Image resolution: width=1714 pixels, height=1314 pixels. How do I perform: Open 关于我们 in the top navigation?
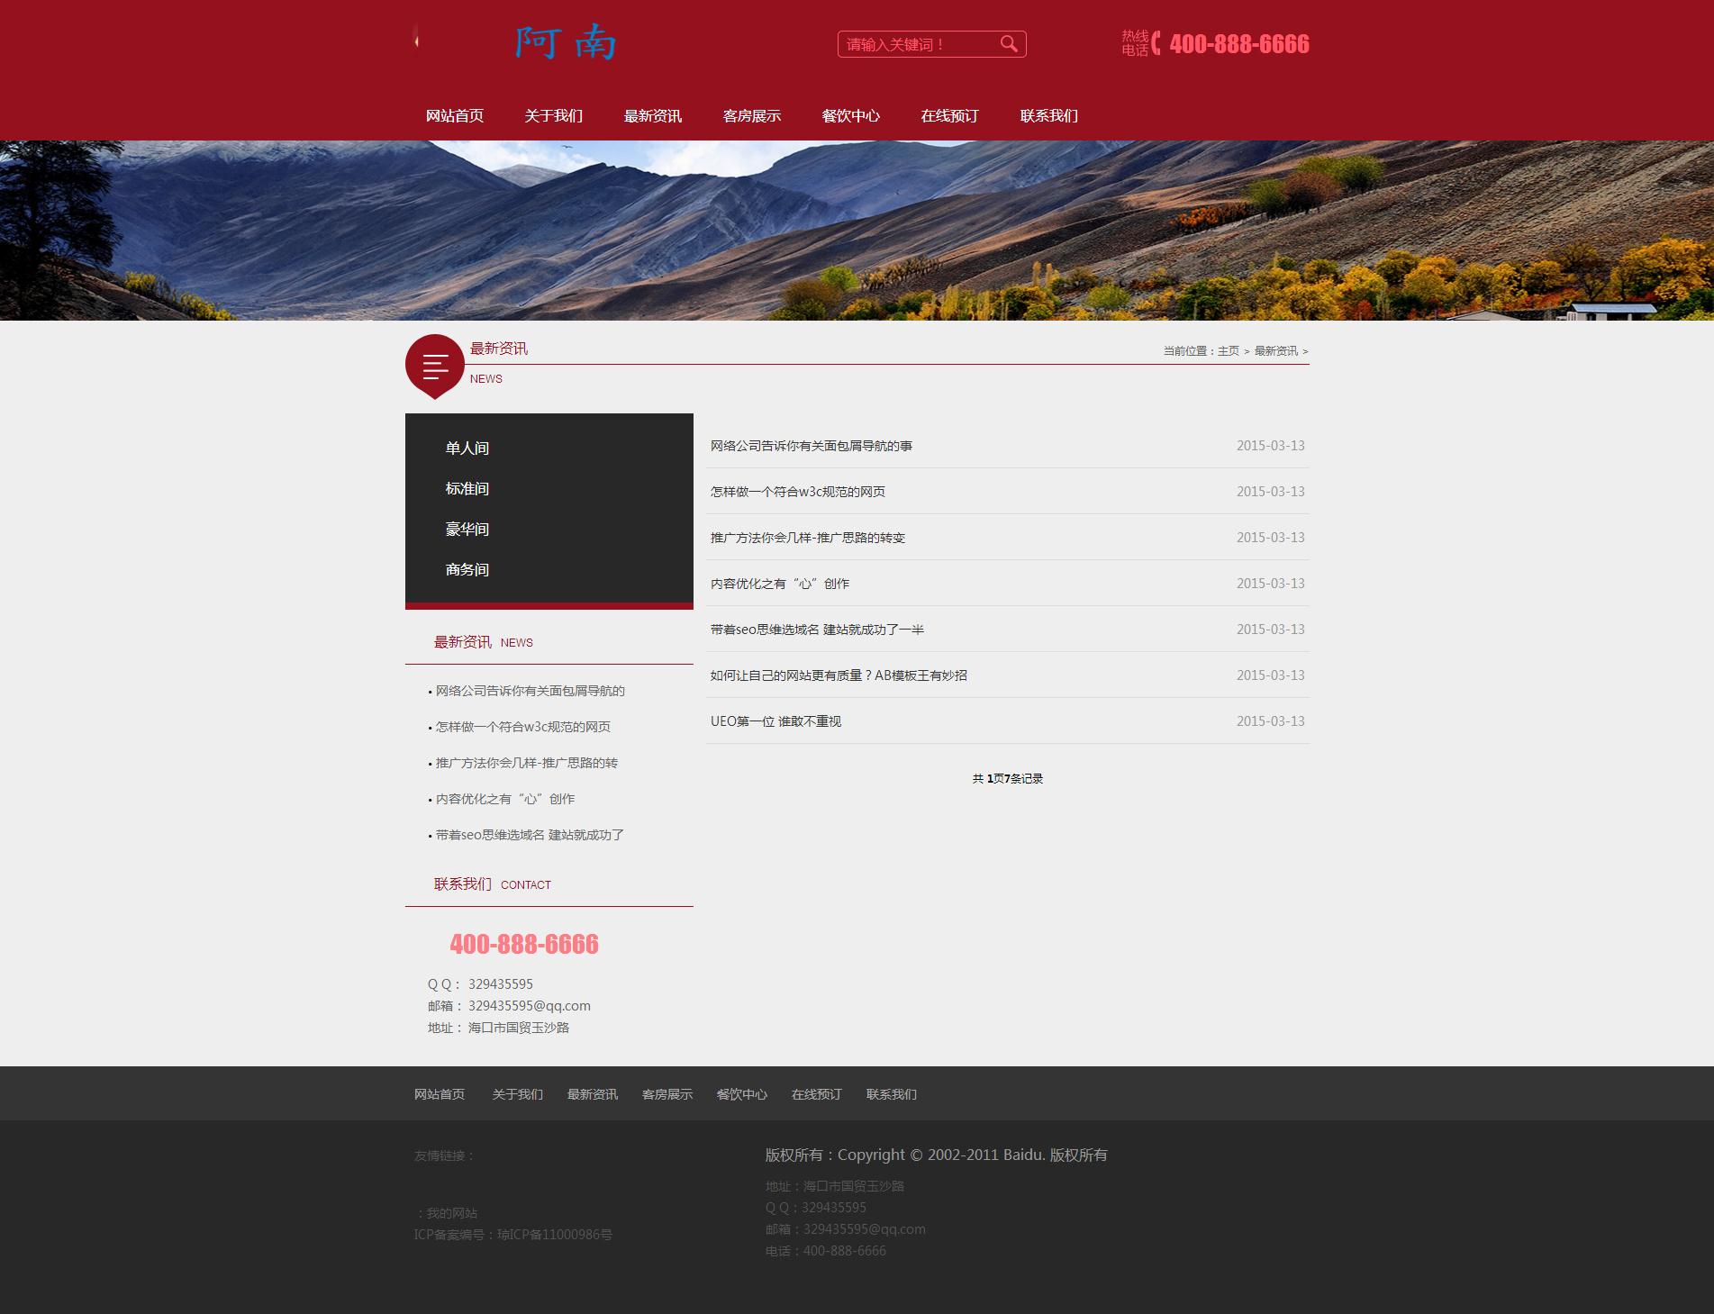click(553, 116)
